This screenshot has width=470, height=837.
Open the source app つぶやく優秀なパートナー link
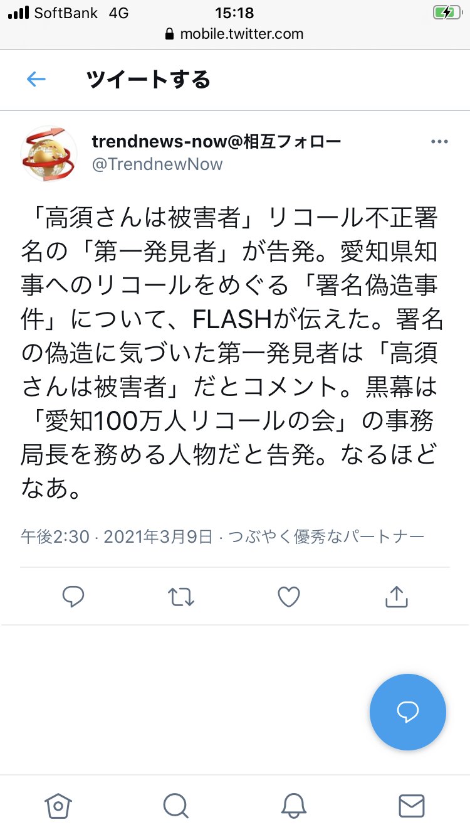(x=326, y=537)
